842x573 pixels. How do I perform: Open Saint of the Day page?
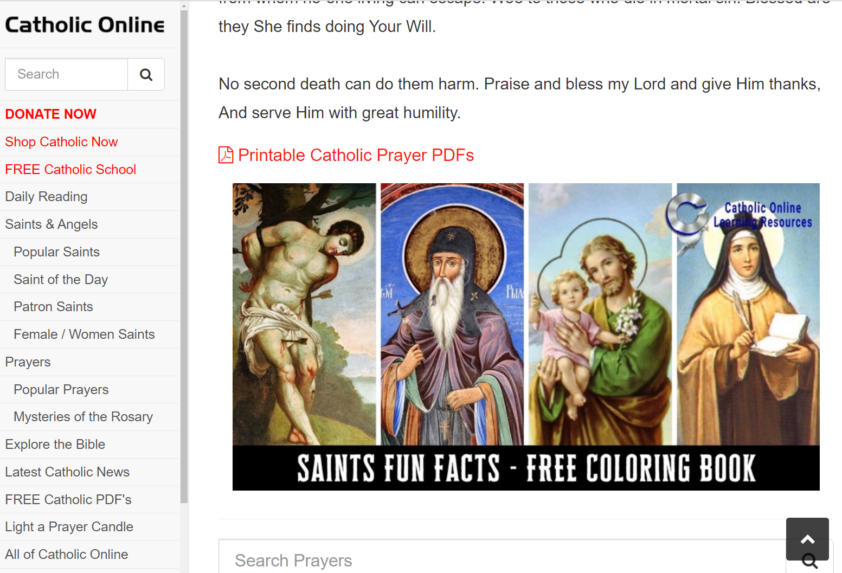[x=61, y=280]
